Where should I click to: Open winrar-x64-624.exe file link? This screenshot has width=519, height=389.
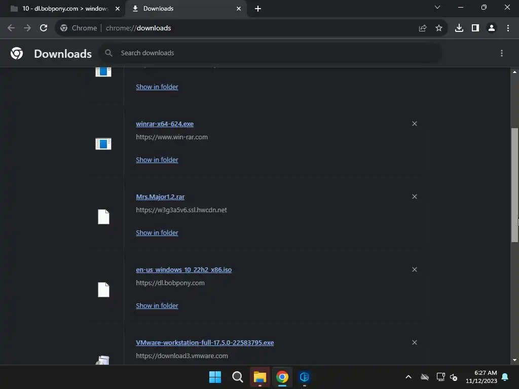[165, 124]
